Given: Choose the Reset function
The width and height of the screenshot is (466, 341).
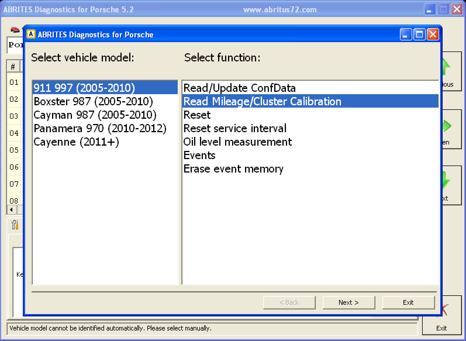Looking at the screenshot, I should 310,115.
